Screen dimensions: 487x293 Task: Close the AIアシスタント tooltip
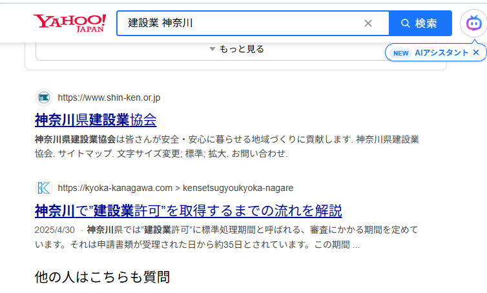point(476,52)
